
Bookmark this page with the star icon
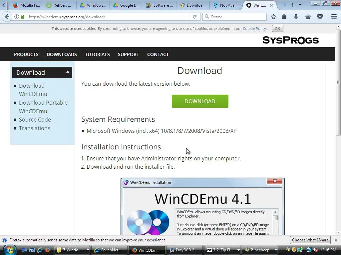tap(274, 17)
